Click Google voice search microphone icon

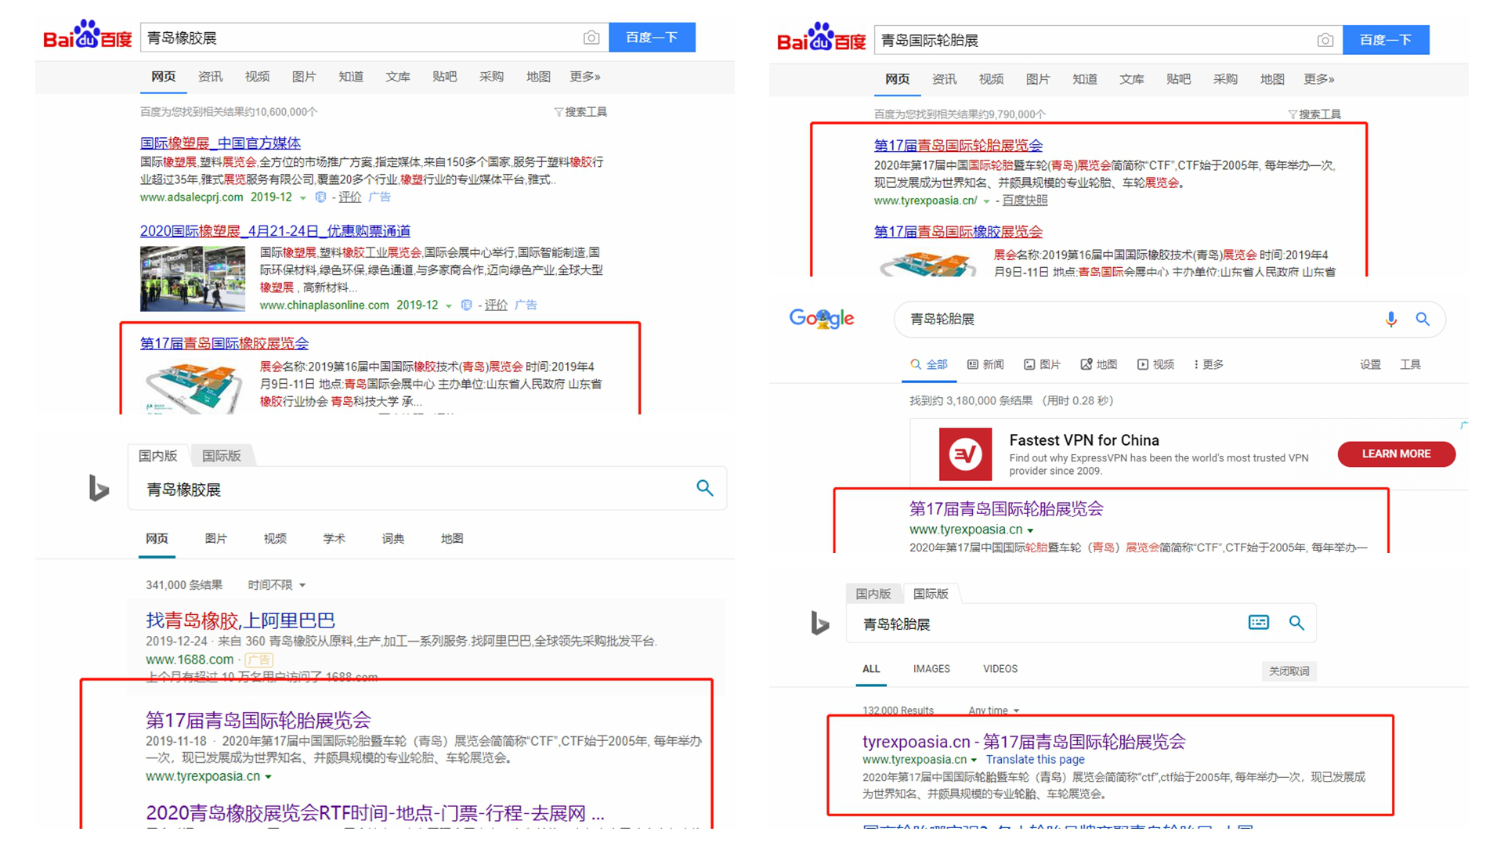pyautogui.click(x=1390, y=319)
